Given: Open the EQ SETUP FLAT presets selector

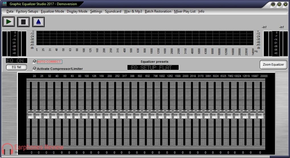Looking at the screenshot, I should tap(153, 68).
